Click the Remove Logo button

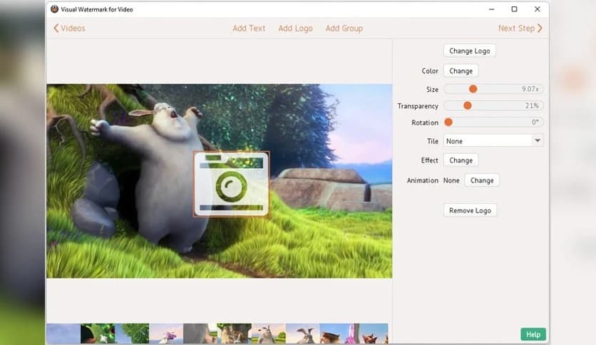tap(470, 210)
